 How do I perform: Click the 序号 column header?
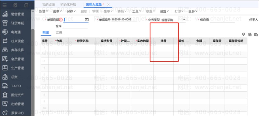tap(45, 41)
